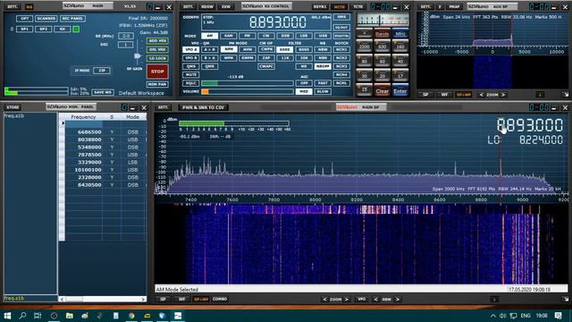
Task: Open SP2 spectrum window
Action: coord(44,29)
